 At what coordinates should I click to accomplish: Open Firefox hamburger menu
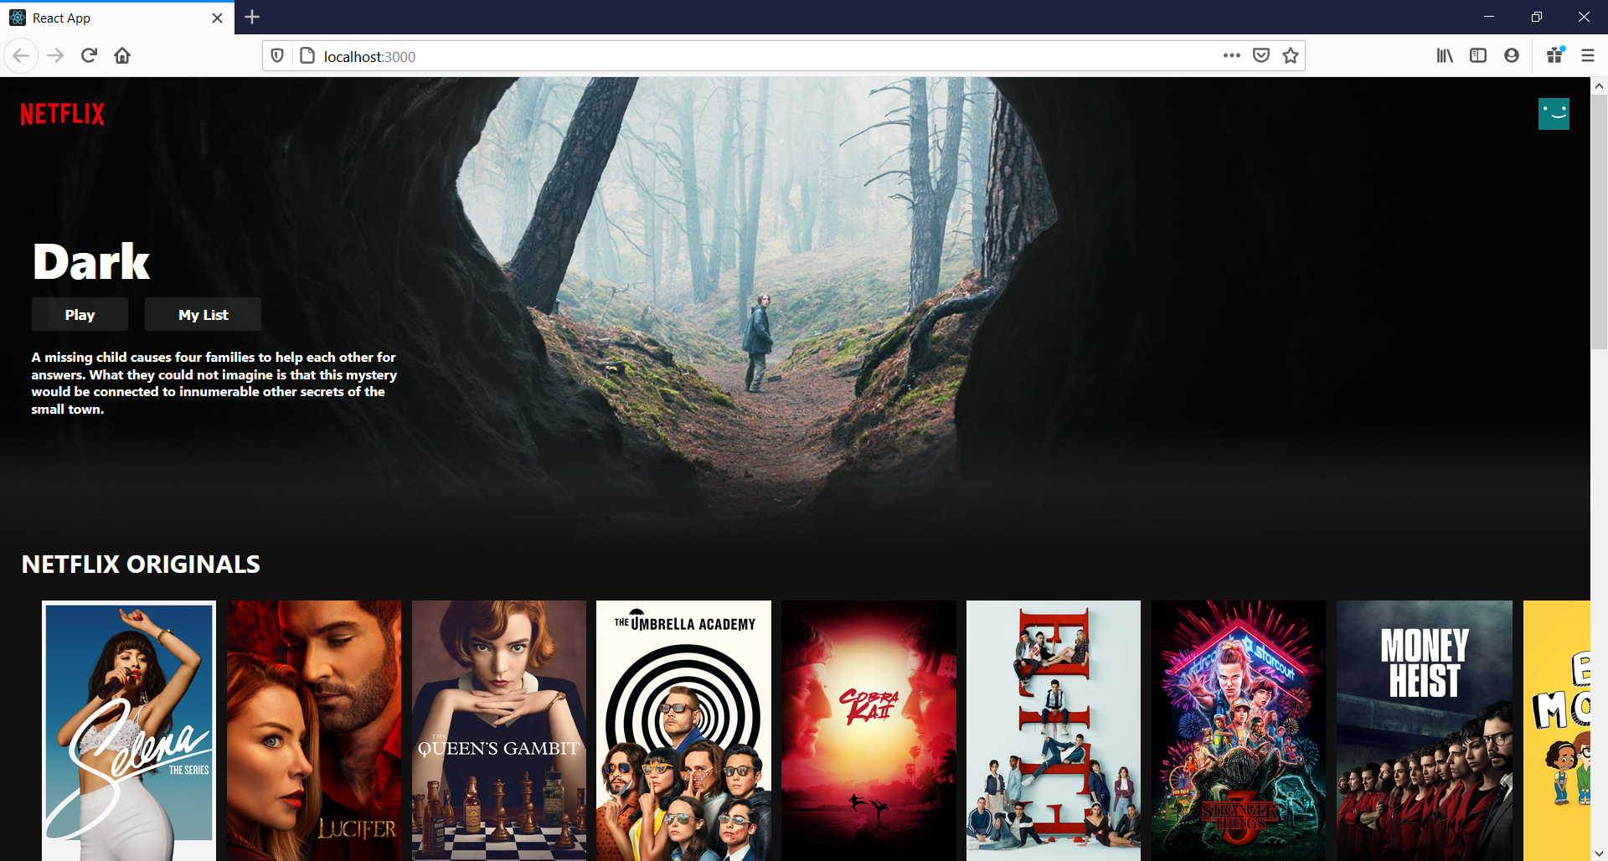click(x=1588, y=56)
